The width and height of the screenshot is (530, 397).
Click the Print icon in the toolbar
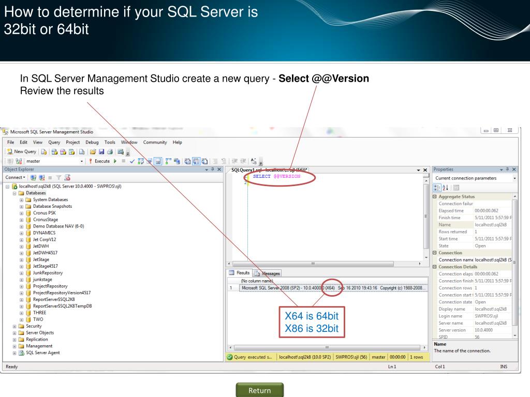110,152
